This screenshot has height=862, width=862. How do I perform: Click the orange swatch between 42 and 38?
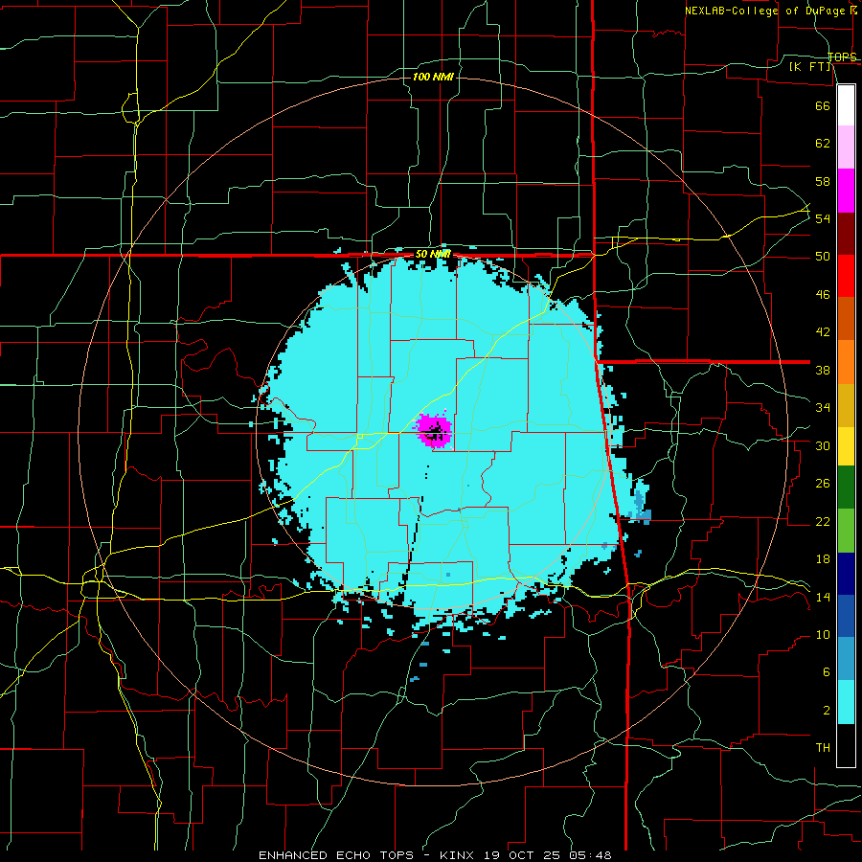[846, 362]
